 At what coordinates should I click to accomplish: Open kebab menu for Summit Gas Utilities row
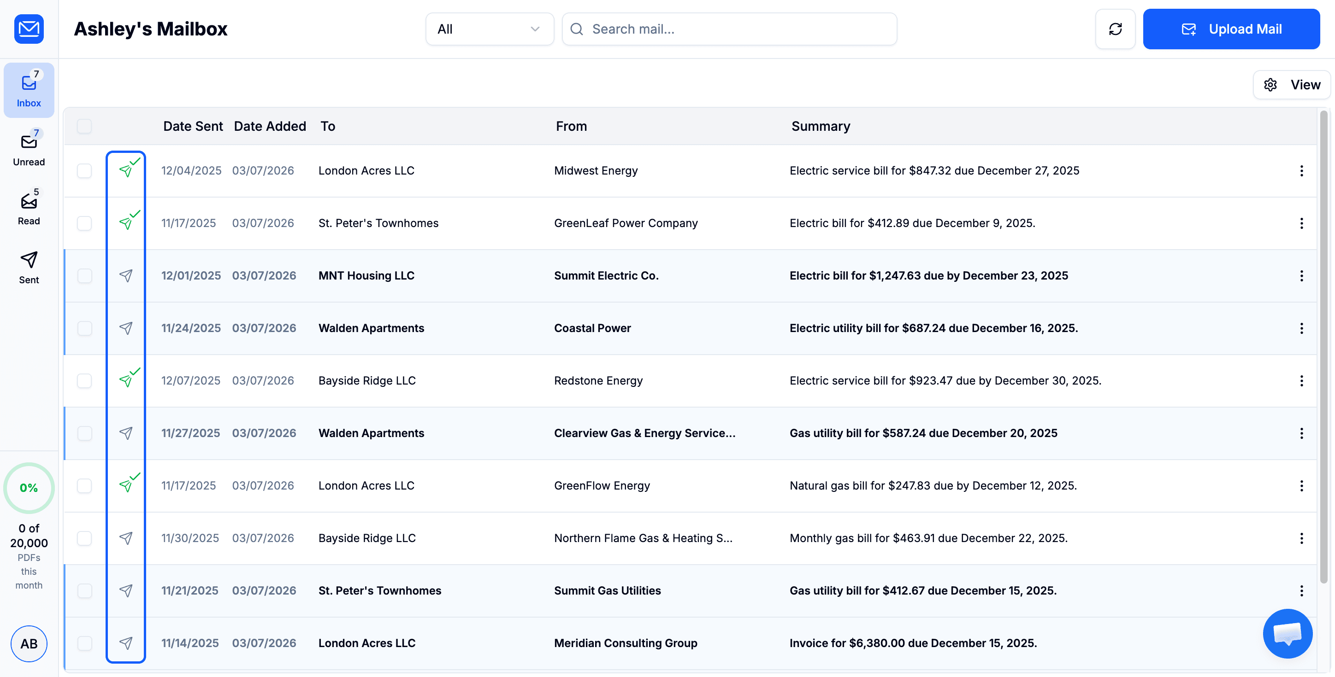(1301, 590)
